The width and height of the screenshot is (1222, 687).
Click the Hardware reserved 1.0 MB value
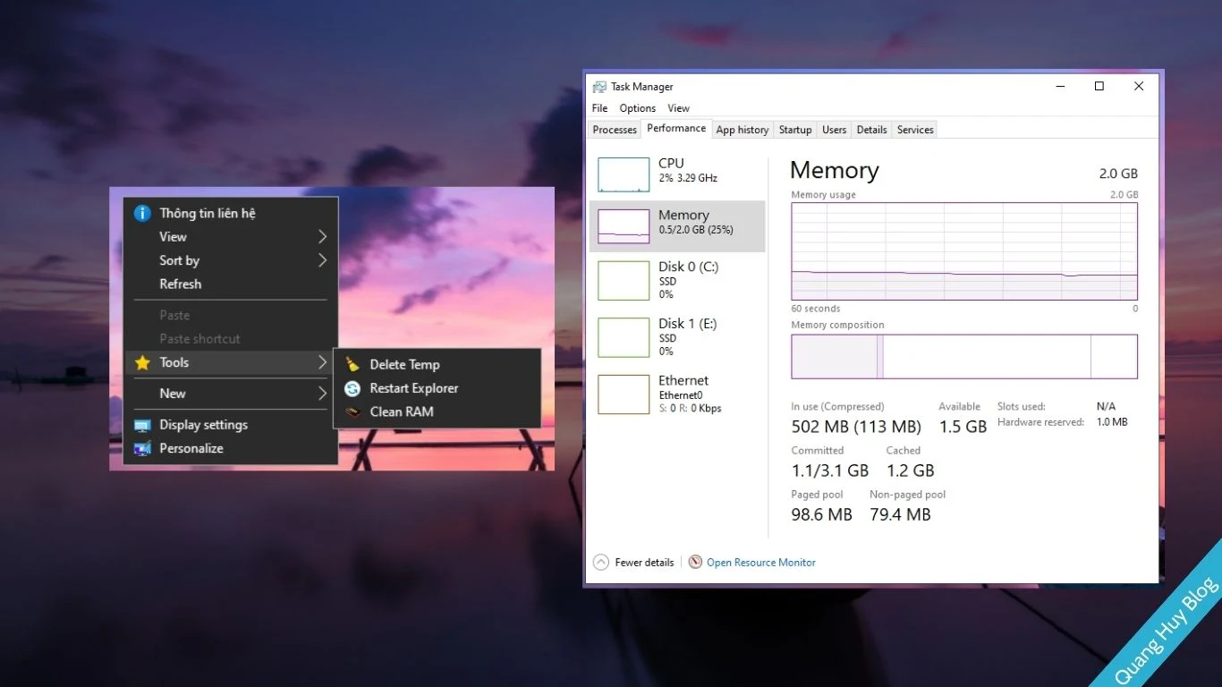(1112, 422)
